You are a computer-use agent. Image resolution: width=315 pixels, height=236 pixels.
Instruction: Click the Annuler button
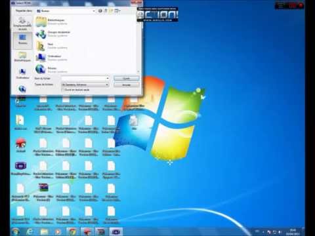(x=127, y=85)
